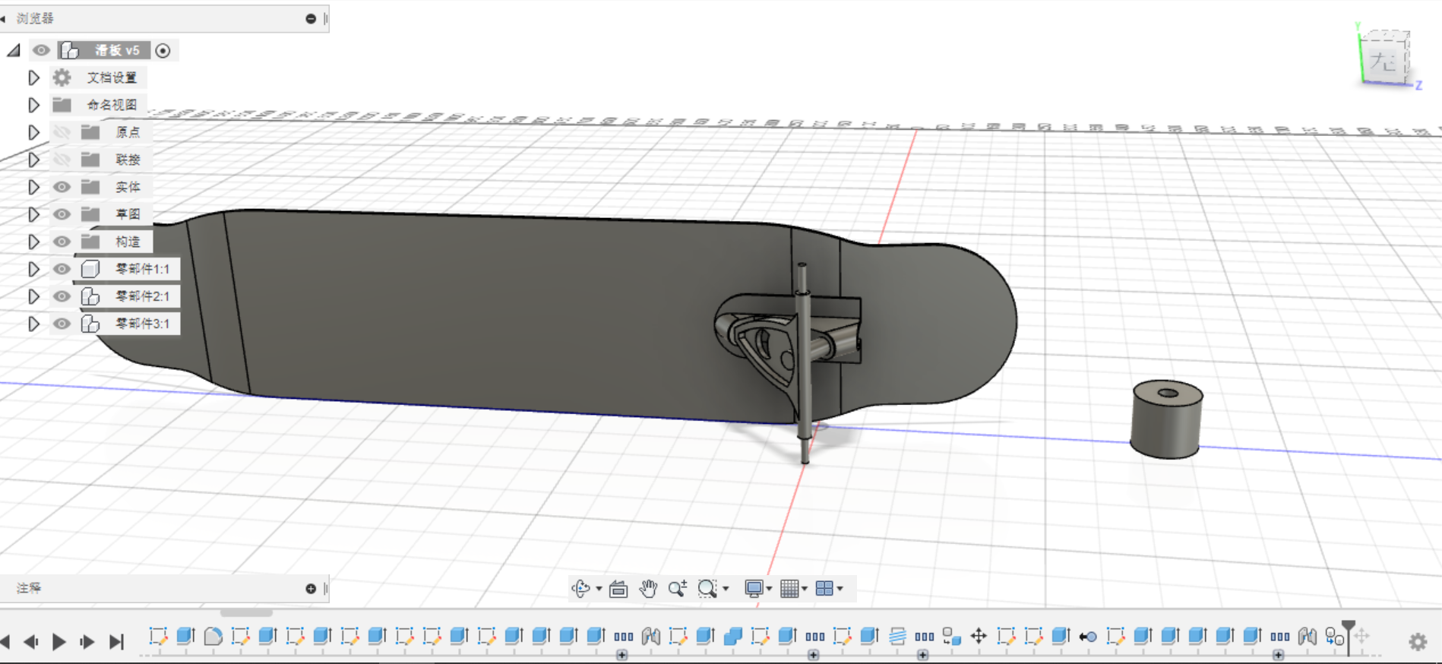Open Viewports dropdown arrow
This screenshot has width=1442, height=664.
tap(840, 589)
